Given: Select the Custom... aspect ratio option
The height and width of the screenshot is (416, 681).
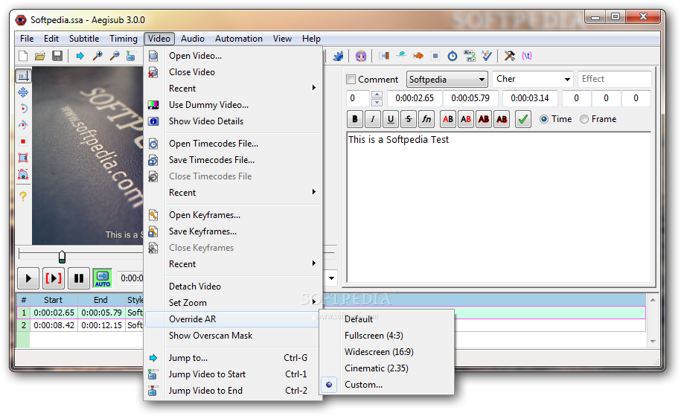Looking at the screenshot, I should [x=363, y=385].
